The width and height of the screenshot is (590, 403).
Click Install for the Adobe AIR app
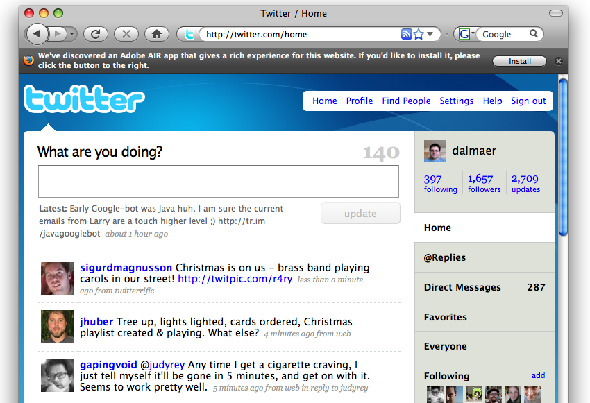pyautogui.click(x=519, y=61)
